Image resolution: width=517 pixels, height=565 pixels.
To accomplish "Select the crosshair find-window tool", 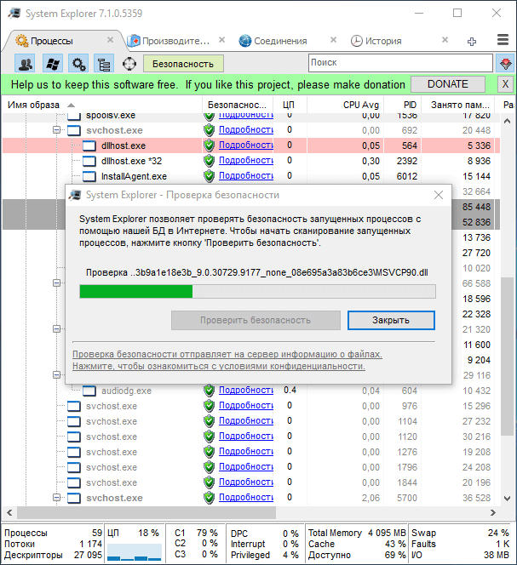I will coord(129,64).
